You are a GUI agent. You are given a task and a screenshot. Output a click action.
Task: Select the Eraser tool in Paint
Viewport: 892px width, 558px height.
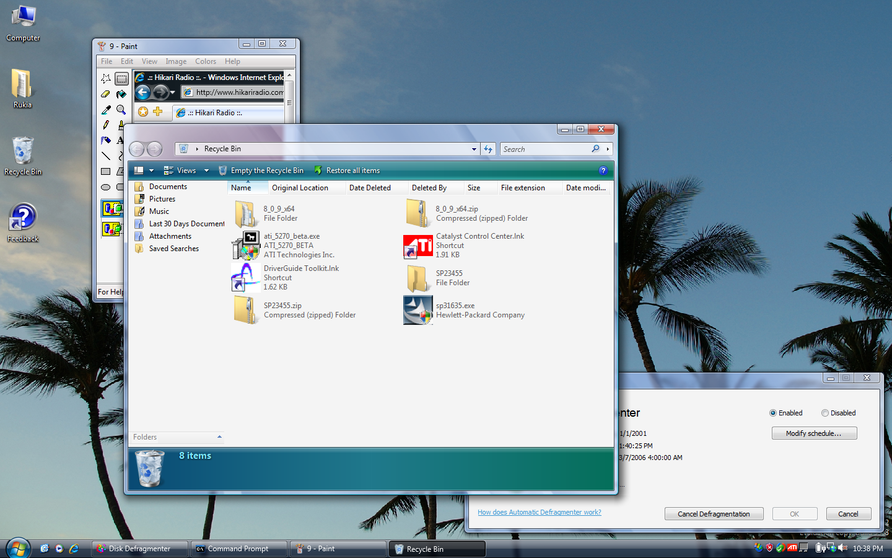pos(105,94)
